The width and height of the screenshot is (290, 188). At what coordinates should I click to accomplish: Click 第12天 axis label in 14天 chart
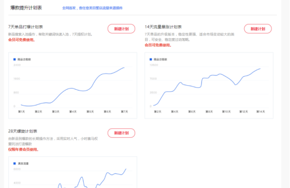[x=243, y=112]
